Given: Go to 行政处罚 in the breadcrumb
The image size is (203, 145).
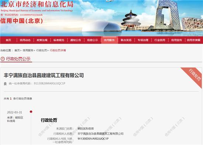Looking at the screenshot, I should (41, 50).
